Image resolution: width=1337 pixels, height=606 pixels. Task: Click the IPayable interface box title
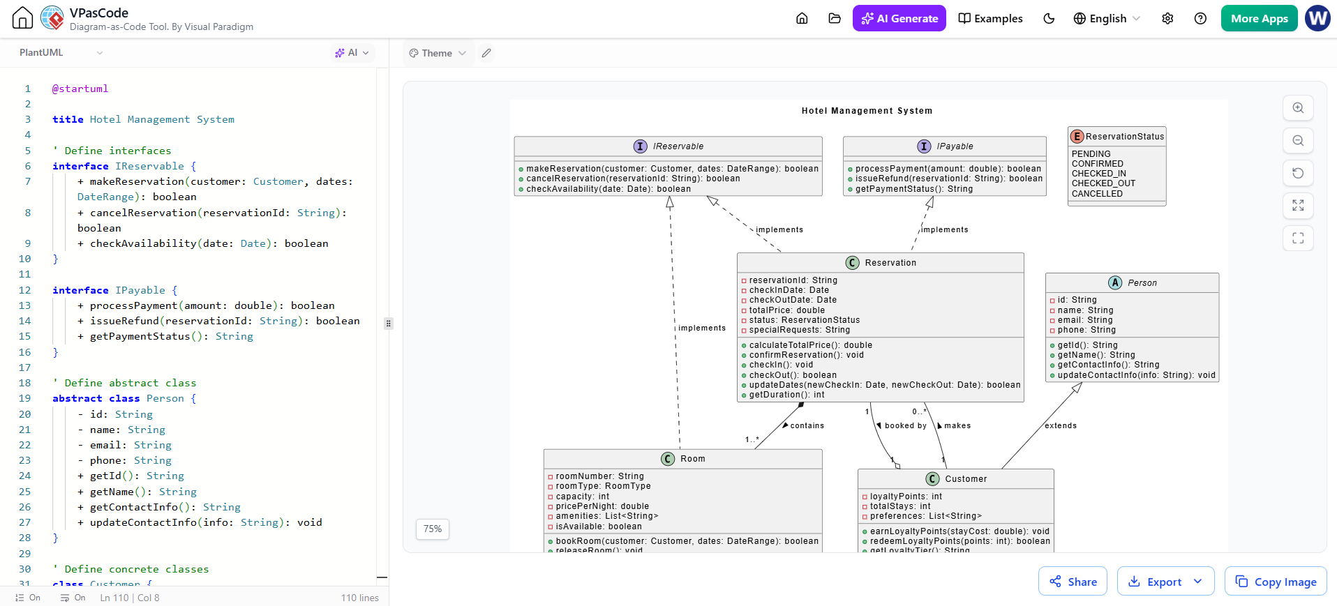coord(955,146)
